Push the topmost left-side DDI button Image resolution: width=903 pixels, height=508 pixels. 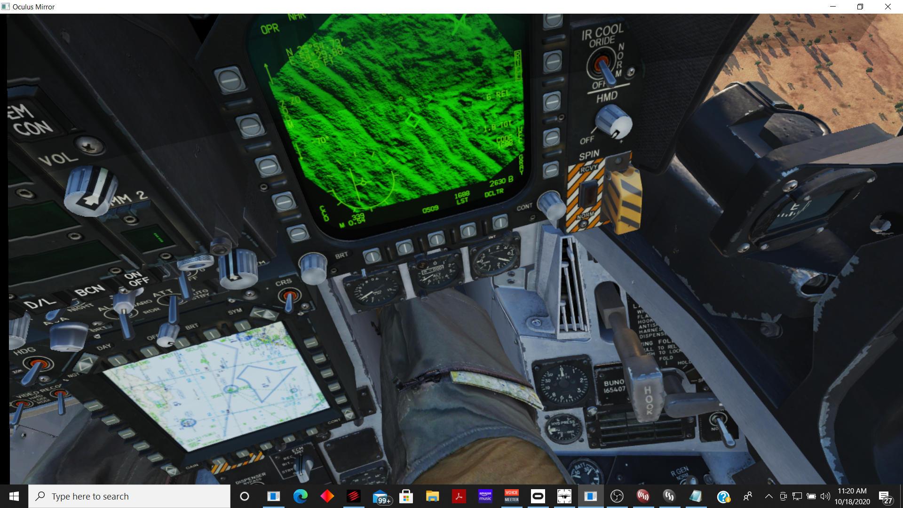click(x=230, y=80)
